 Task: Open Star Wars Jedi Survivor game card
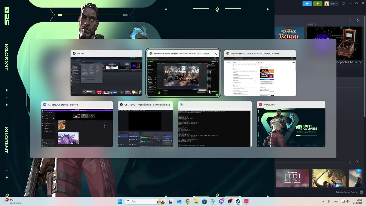(292, 178)
